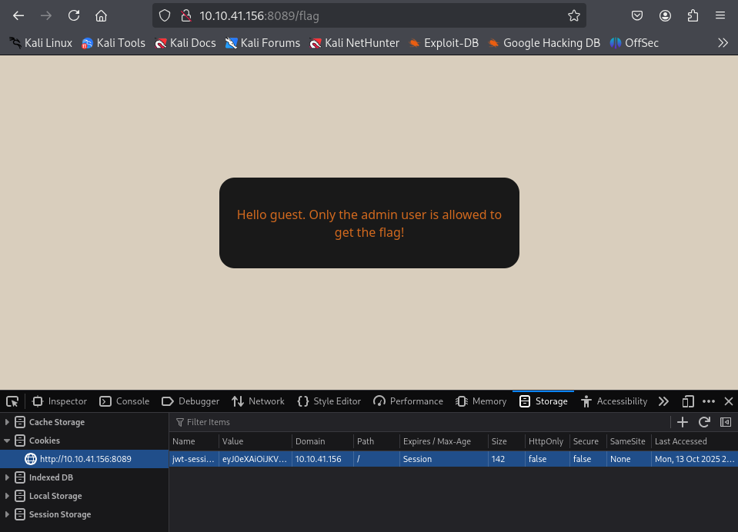Expand the Session Storage tree node
Image resolution: width=738 pixels, height=532 pixels.
click(x=7, y=514)
